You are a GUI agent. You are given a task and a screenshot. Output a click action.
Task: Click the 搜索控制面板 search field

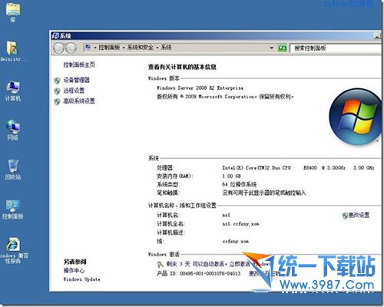pyautogui.click(x=336, y=48)
